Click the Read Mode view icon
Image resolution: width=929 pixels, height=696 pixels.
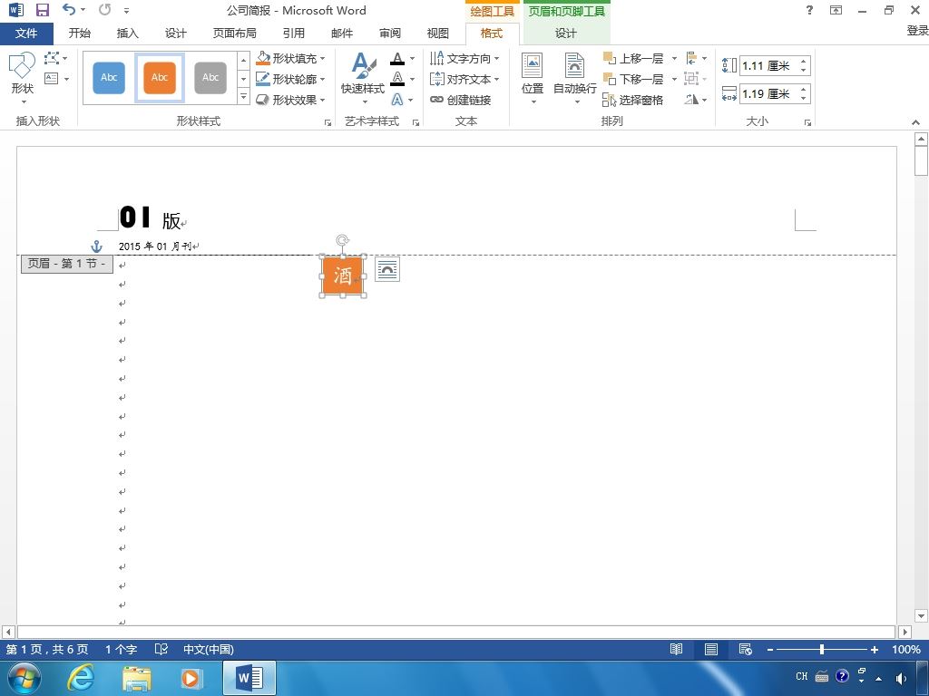(x=676, y=649)
